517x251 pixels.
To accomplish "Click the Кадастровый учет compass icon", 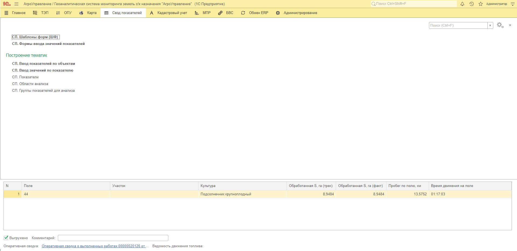I will coord(152,13).
